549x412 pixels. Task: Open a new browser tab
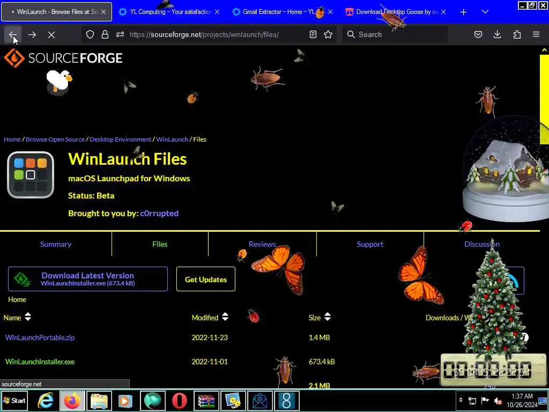(x=464, y=12)
